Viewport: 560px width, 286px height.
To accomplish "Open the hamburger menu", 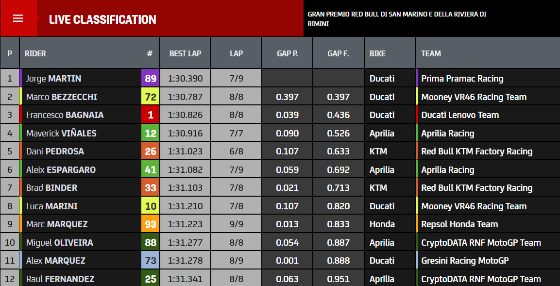I will [x=18, y=19].
